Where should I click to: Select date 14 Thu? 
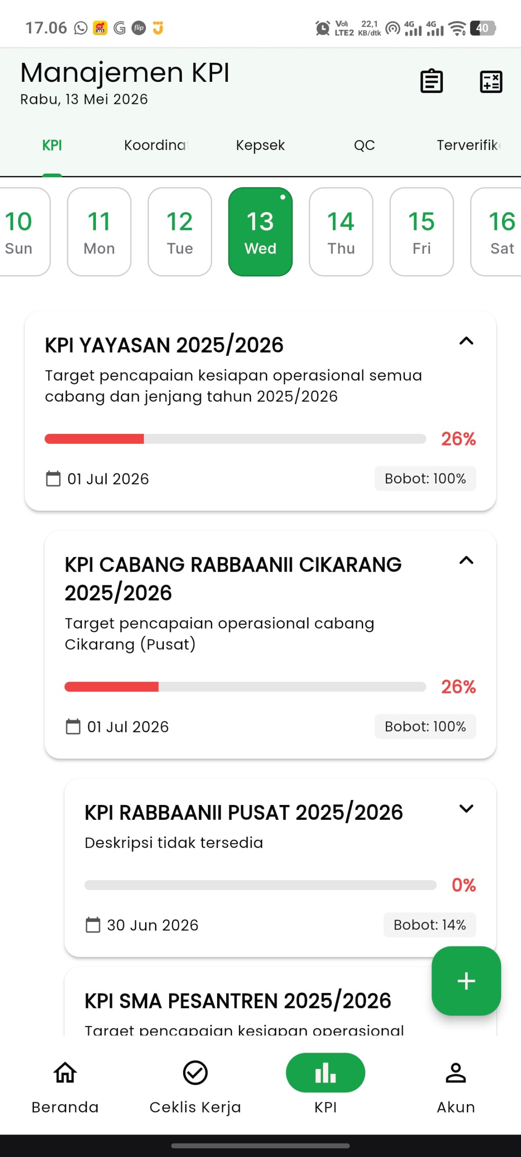(341, 231)
